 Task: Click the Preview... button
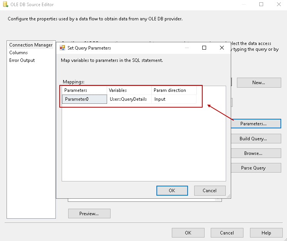coord(89,213)
